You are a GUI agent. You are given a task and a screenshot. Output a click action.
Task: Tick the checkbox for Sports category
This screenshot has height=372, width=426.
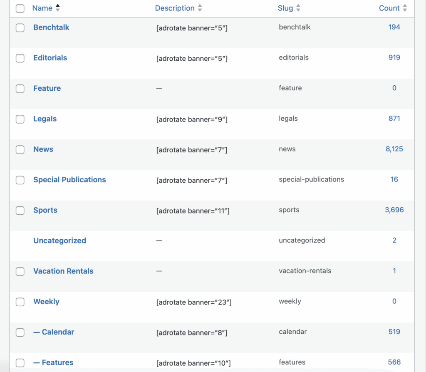pyautogui.click(x=20, y=211)
